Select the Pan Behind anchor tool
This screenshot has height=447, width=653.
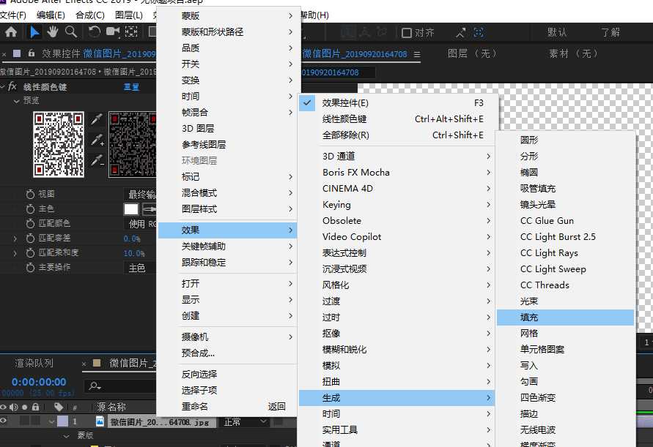(131, 32)
